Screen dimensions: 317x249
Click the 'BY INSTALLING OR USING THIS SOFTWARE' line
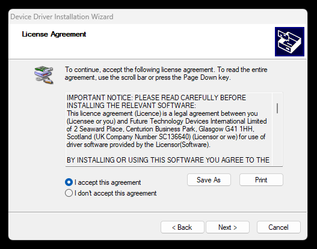[168, 160]
